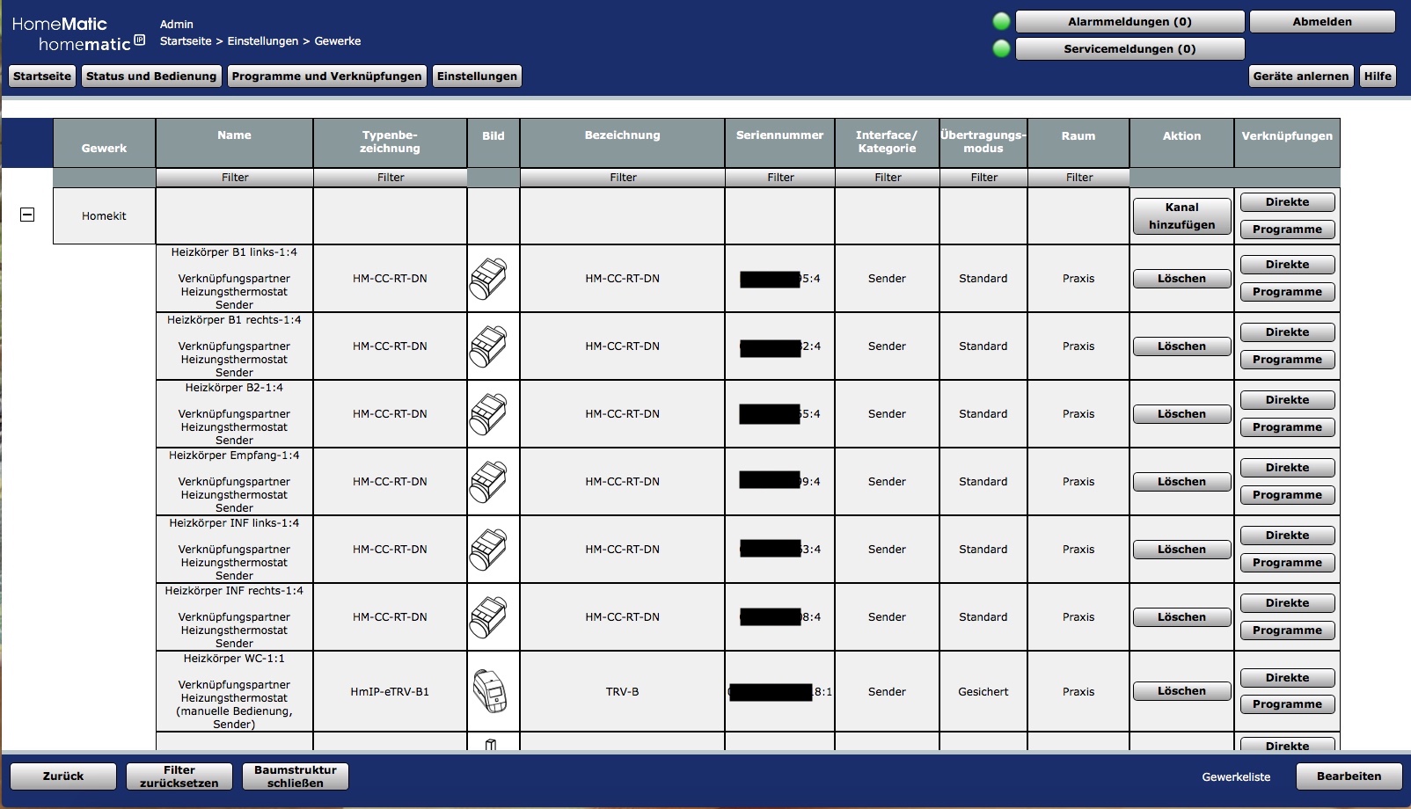Click green status light beside Servicemeldungen
The image size is (1411, 809).
click(x=1001, y=49)
